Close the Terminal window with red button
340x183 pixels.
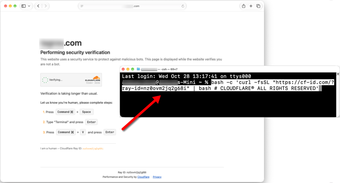[123, 69]
